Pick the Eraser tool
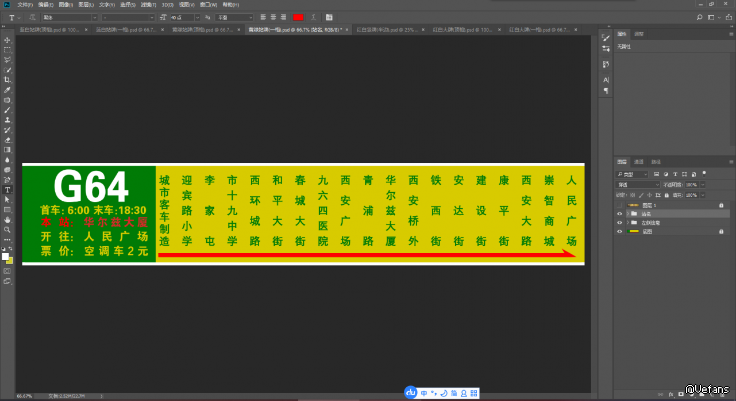 [7, 140]
